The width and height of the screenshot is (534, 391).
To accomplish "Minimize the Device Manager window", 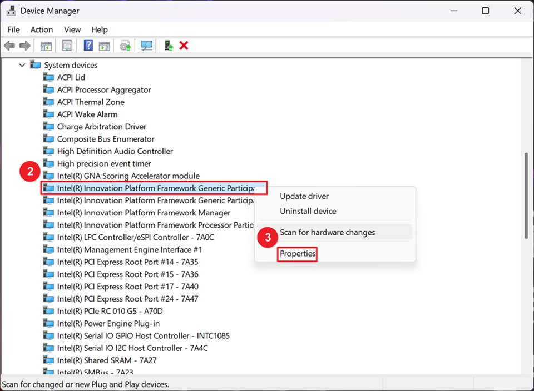I will (x=454, y=11).
